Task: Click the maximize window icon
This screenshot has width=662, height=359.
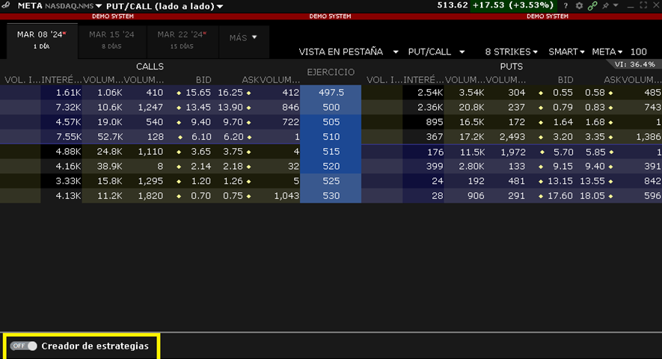Action: [x=643, y=6]
